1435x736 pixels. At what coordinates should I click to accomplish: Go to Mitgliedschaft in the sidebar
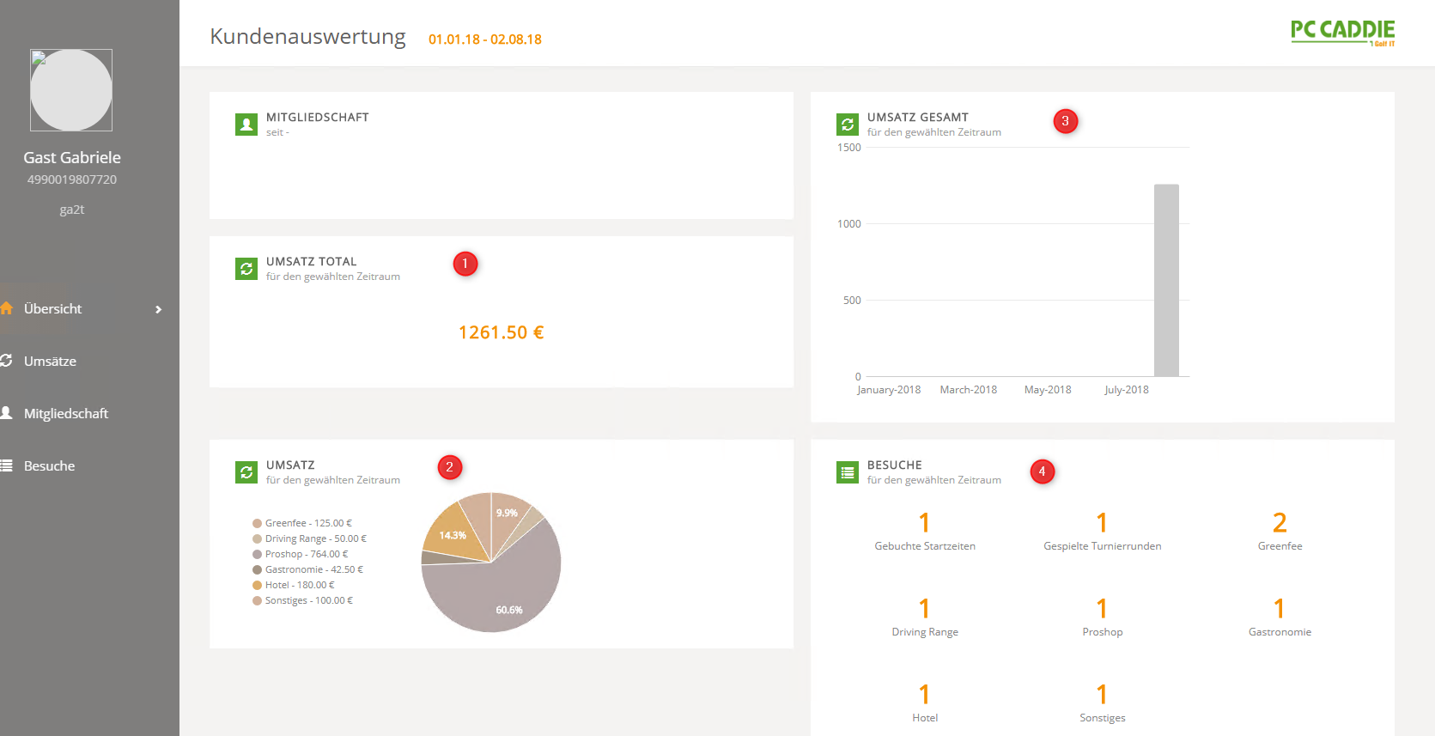click(65, 414)
